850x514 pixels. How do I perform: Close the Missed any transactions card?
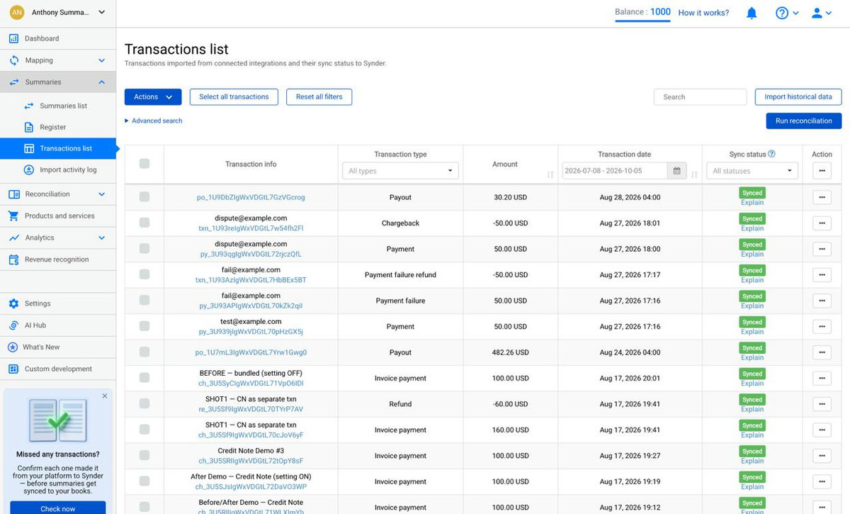click(x=105, y=396)
